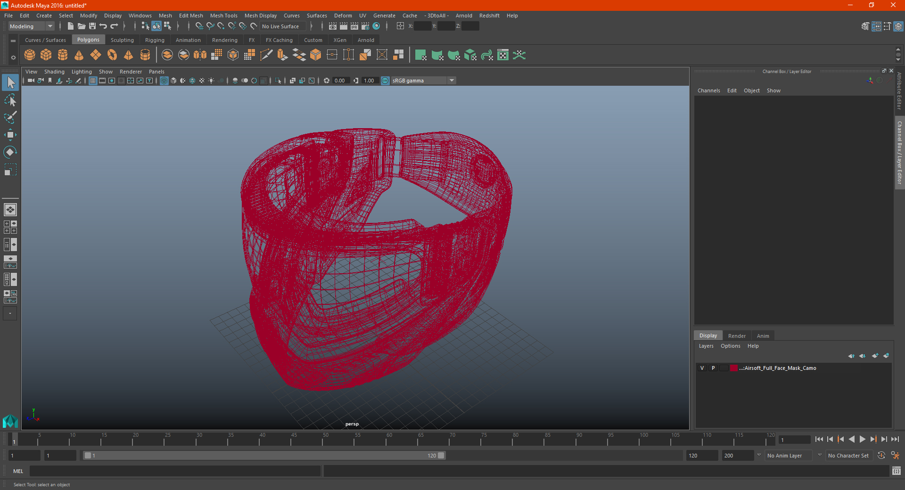Open Options menu in Layer Editor
The width and height of the screenshot is (905, 490).
pyautogui.click(x=730, y=346)
